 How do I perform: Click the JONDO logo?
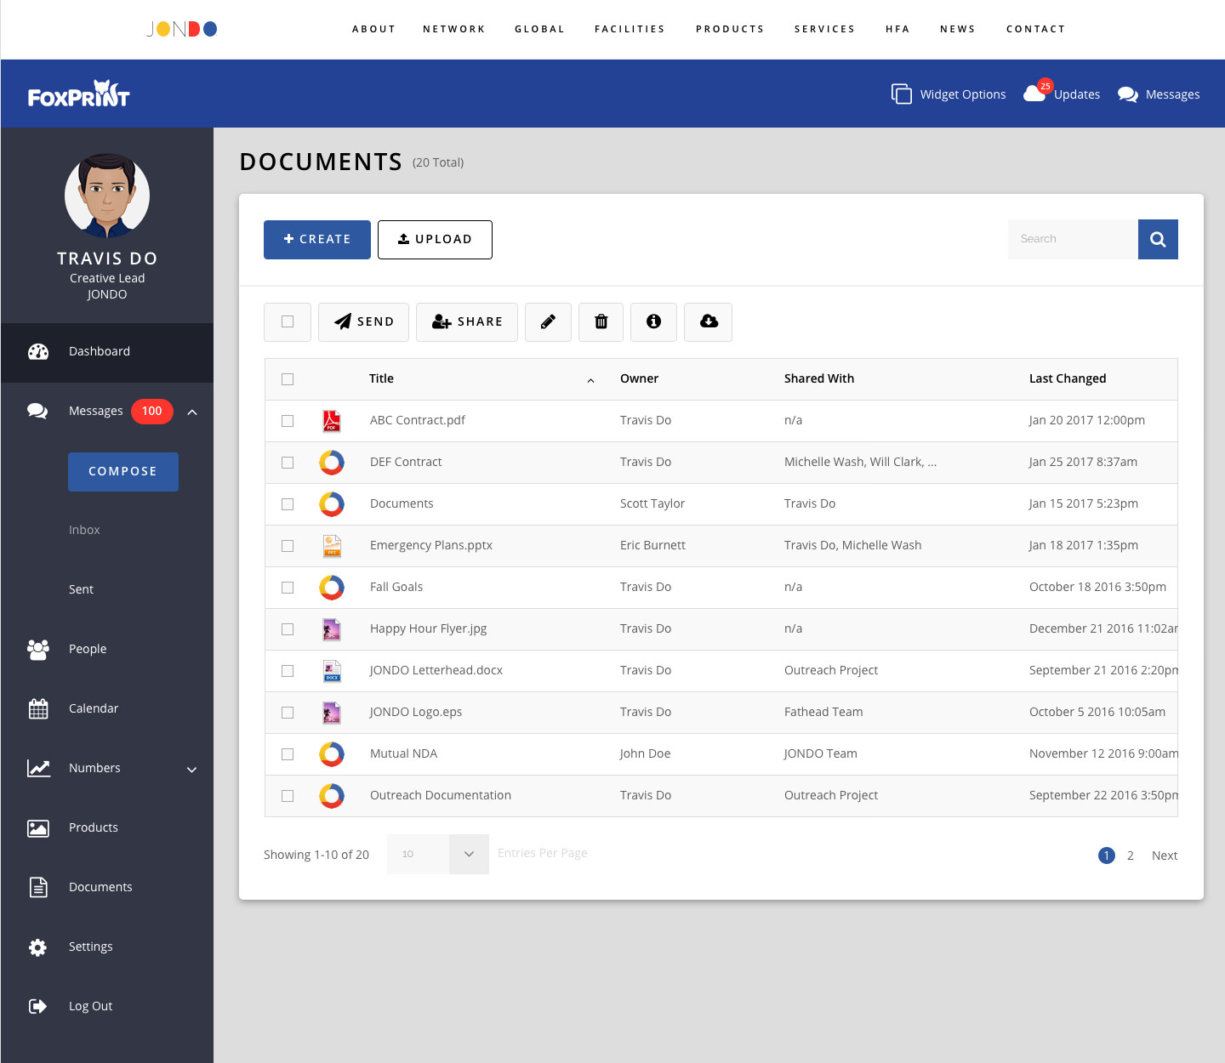[x=182, y=29]
